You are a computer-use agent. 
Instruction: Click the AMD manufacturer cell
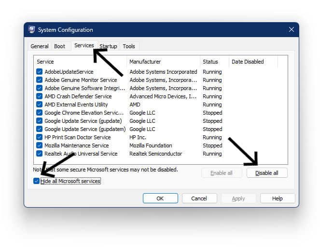(135, 105)
